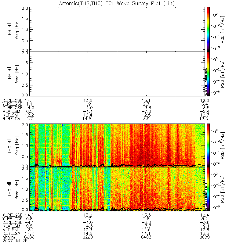This screenshot has width=229, height=244.
Task: Click the '0200' time tick label
Action: pos(88,237)
